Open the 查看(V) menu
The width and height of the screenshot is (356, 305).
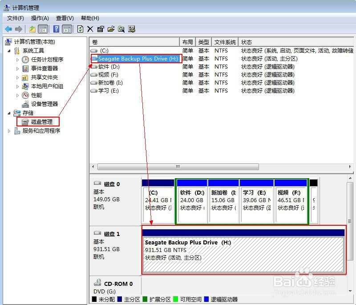pyautogui.click(x=65, y=18)
